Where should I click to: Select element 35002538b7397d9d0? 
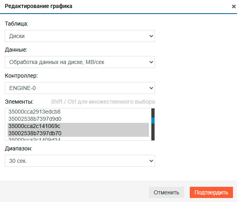(78, 119)
